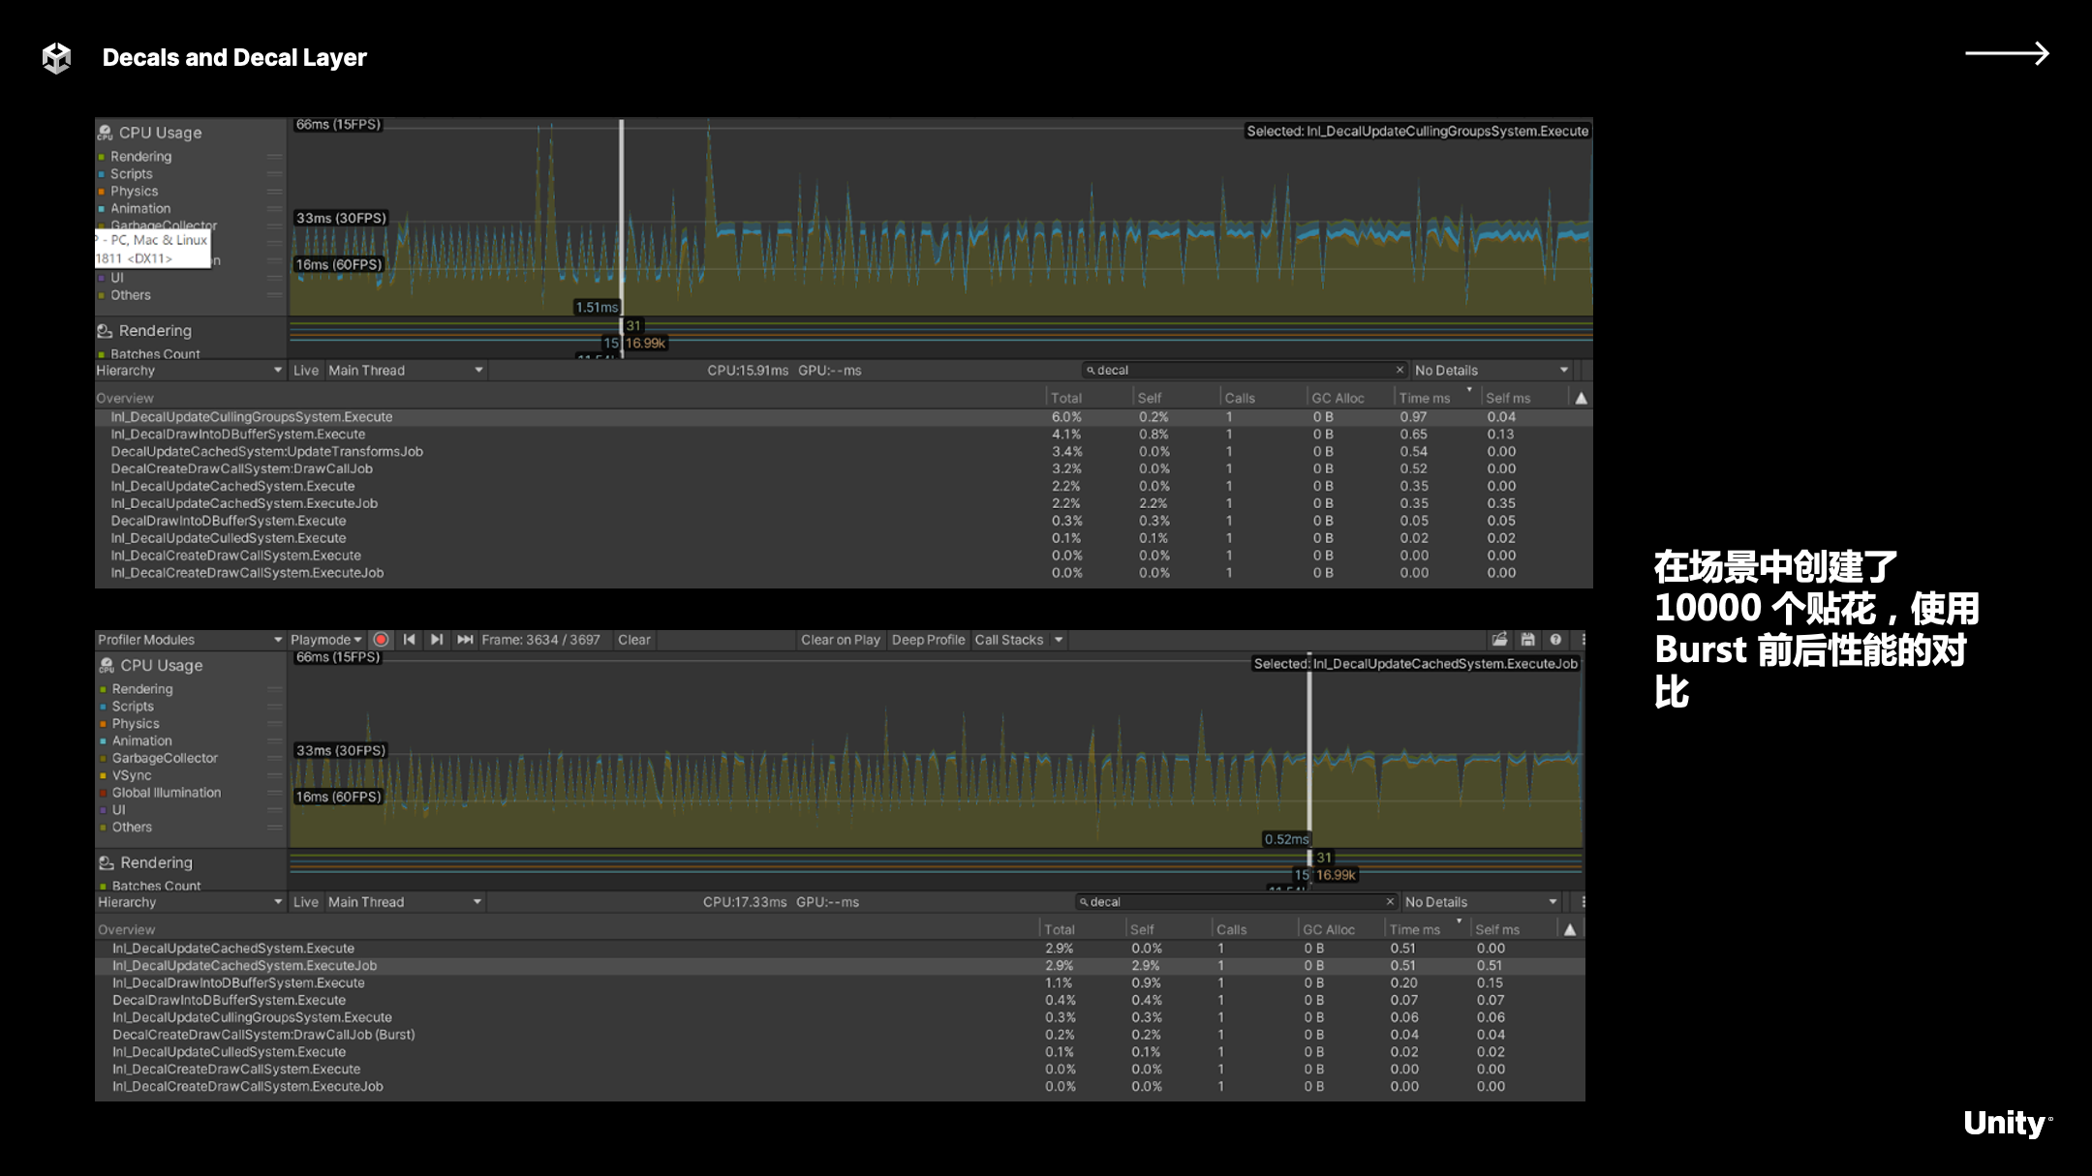Image resolution: width=2092 pixels, height=1176 pixels.
Task: Toggle Deep Profile mode
Action: tap(928, 640)
